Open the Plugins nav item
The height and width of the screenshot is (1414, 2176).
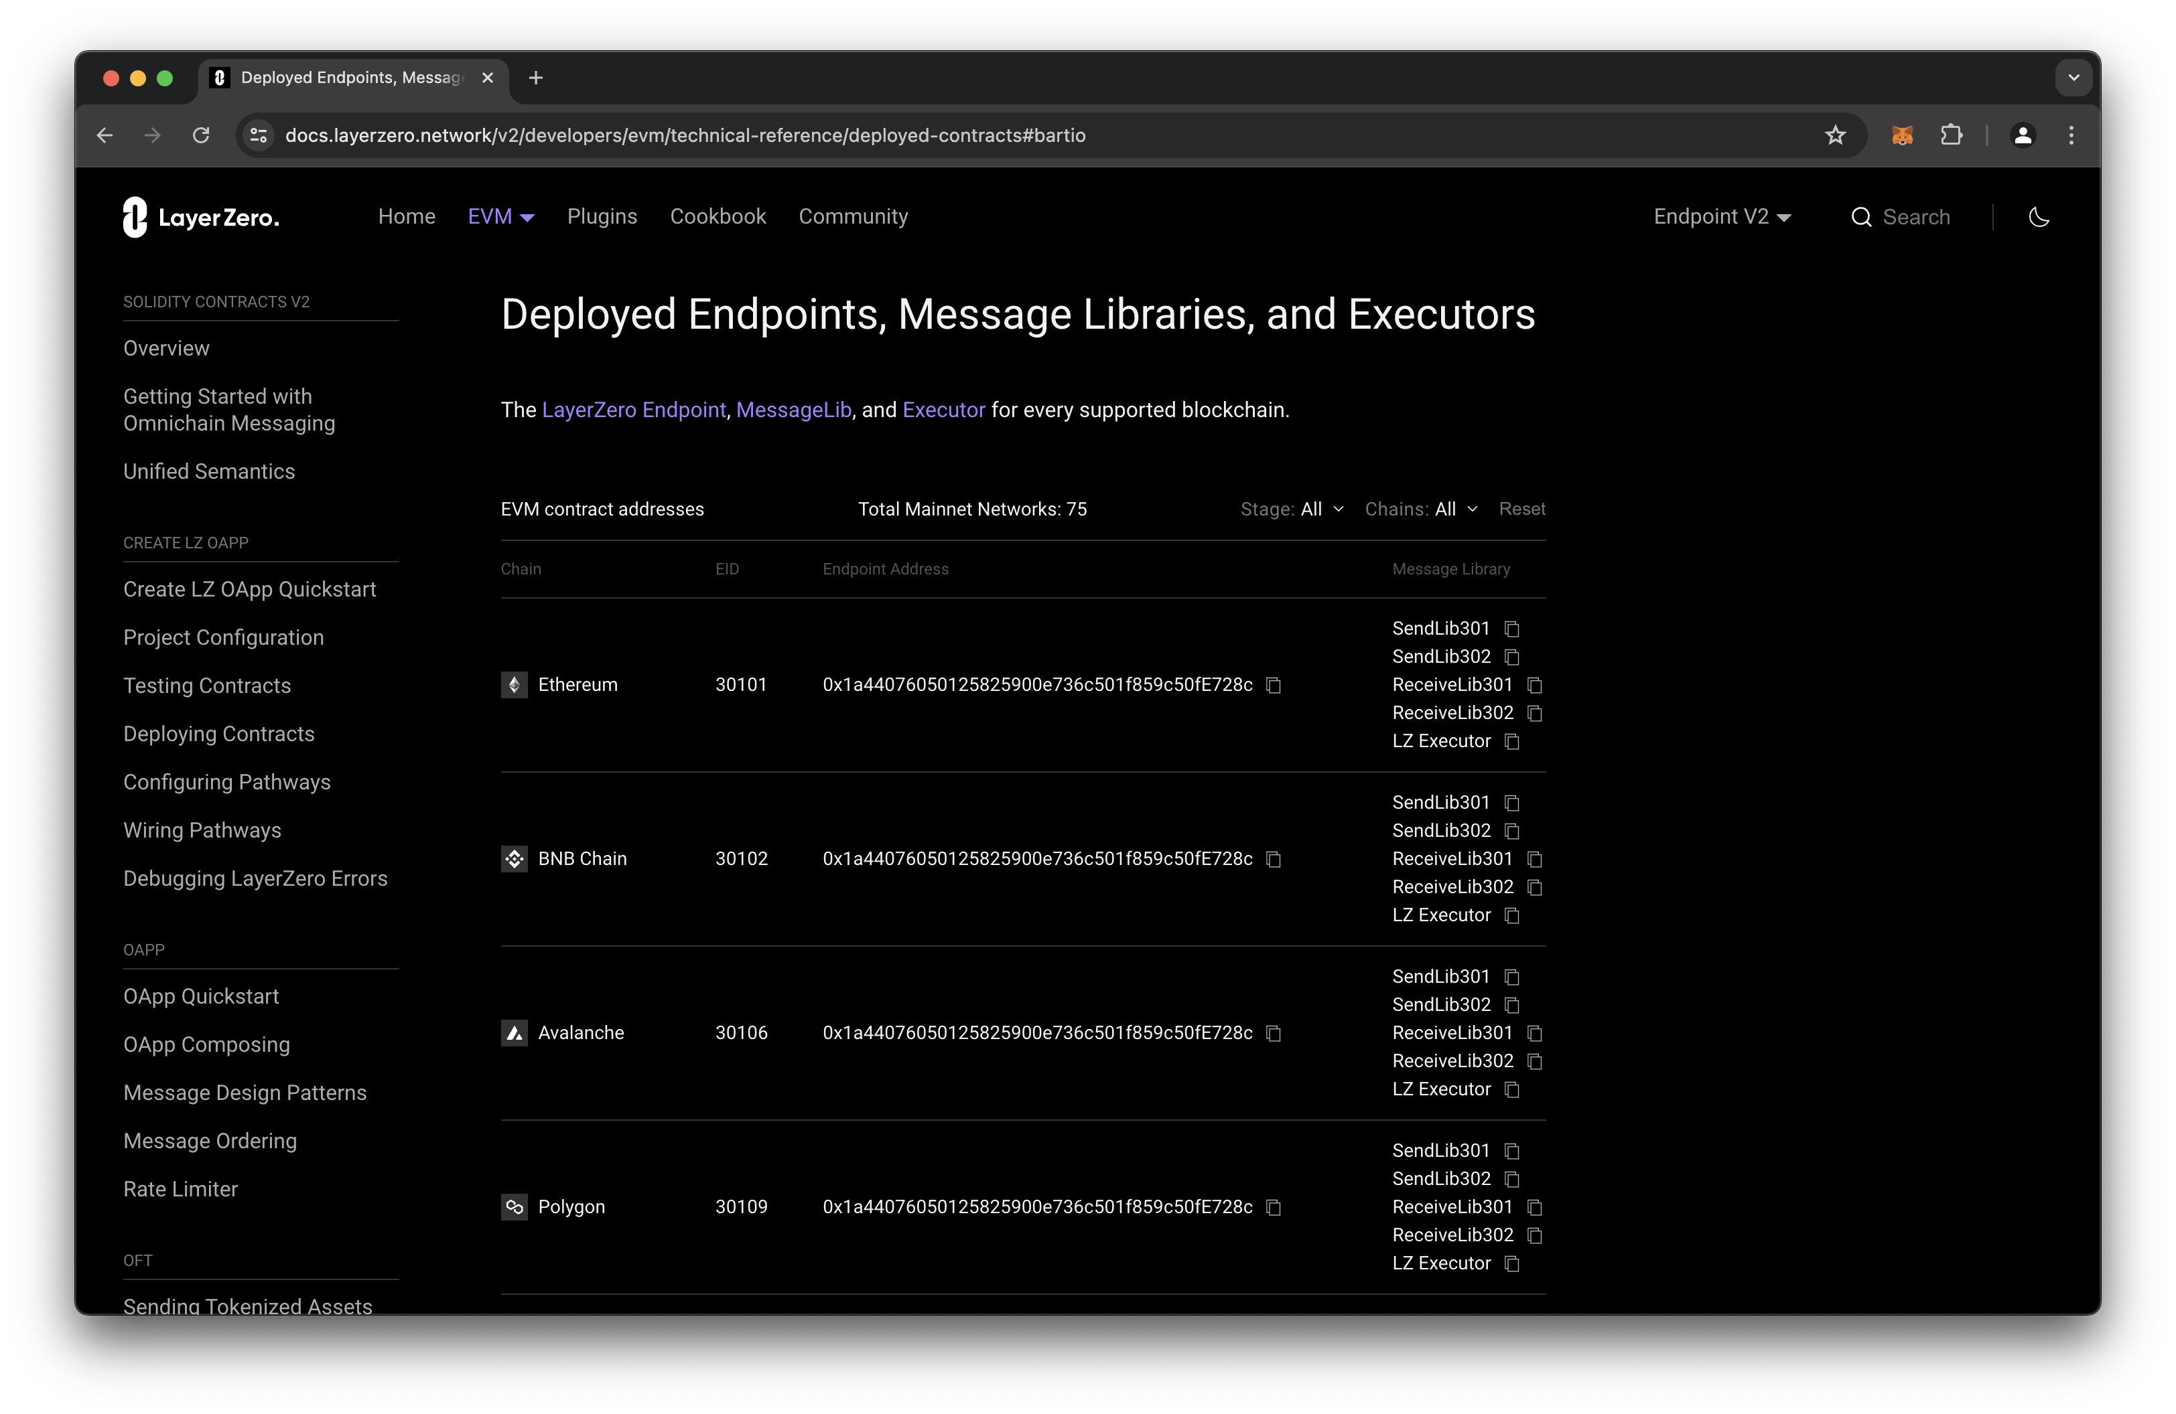(602, 216)
